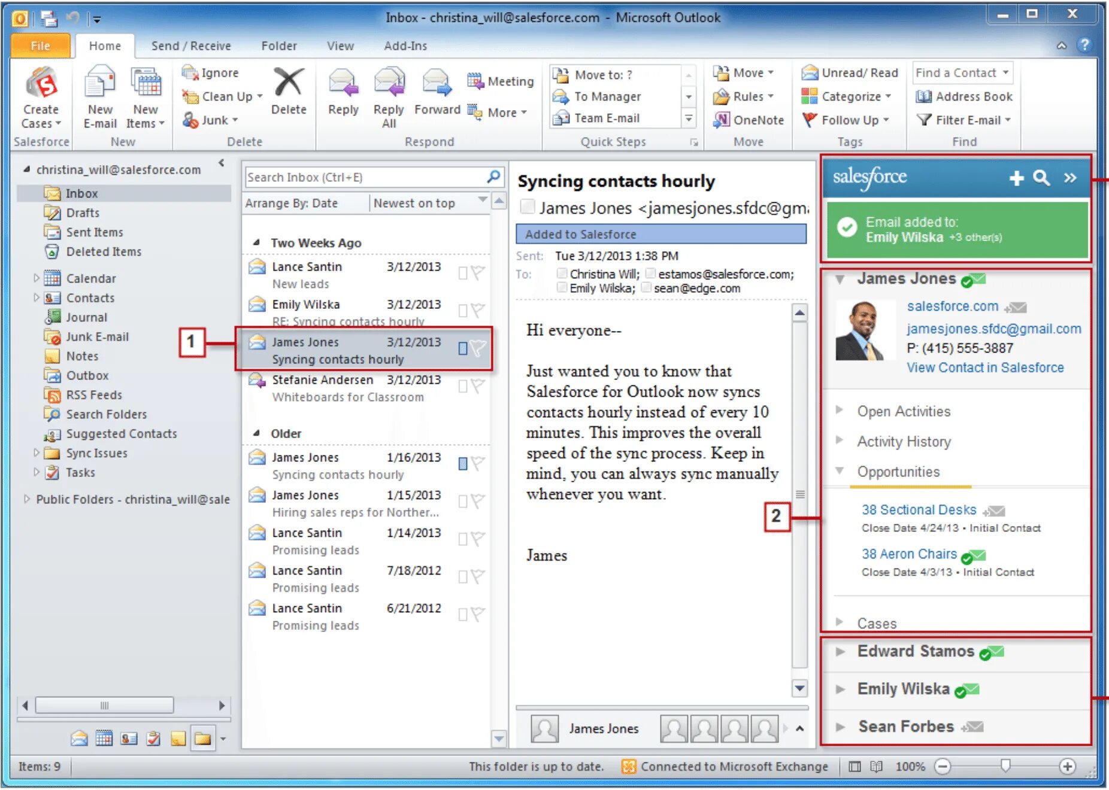Forward the selected email

[437, 92]
